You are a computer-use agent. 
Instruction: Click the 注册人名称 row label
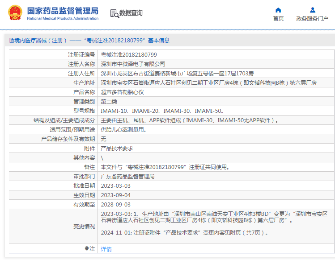coord(81,64)
